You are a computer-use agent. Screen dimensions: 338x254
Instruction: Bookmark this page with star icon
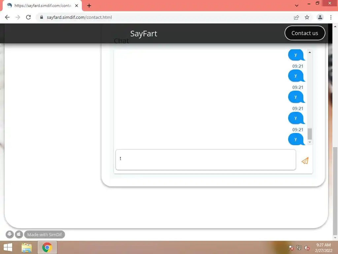307,17
